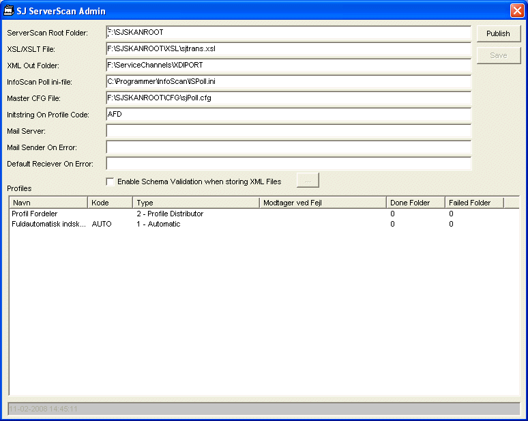Focus the ServerScan Root Folder field

289,33
